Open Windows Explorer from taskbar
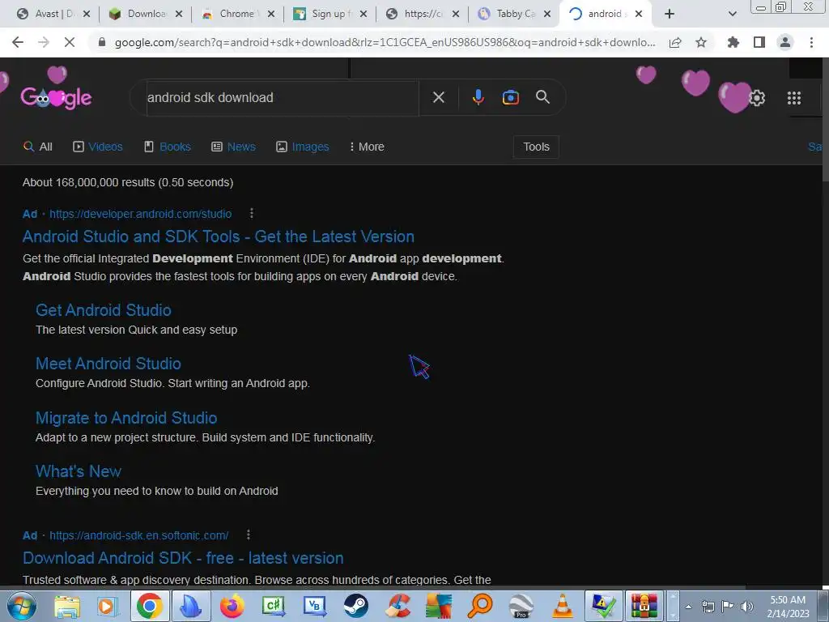829x622 pixels. 67,606
